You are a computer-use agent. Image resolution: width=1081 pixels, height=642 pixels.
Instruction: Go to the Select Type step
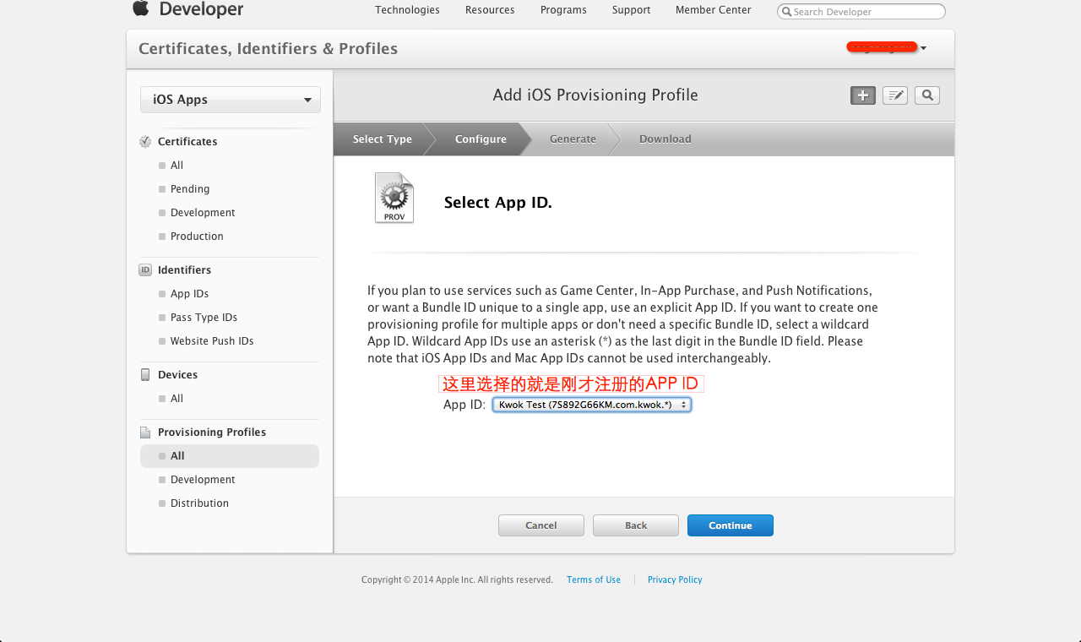pos(382,139)
